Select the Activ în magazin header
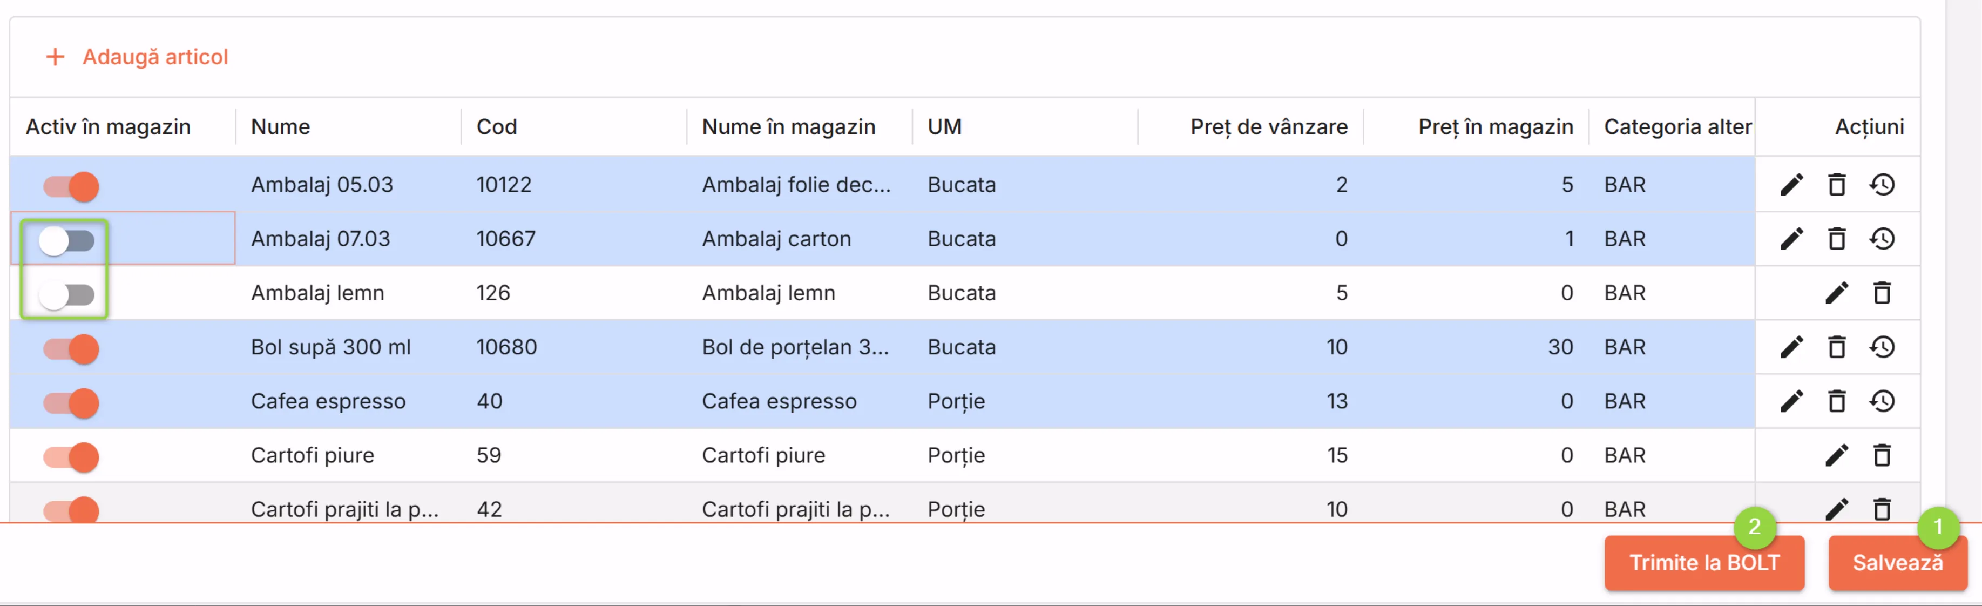 109,126
